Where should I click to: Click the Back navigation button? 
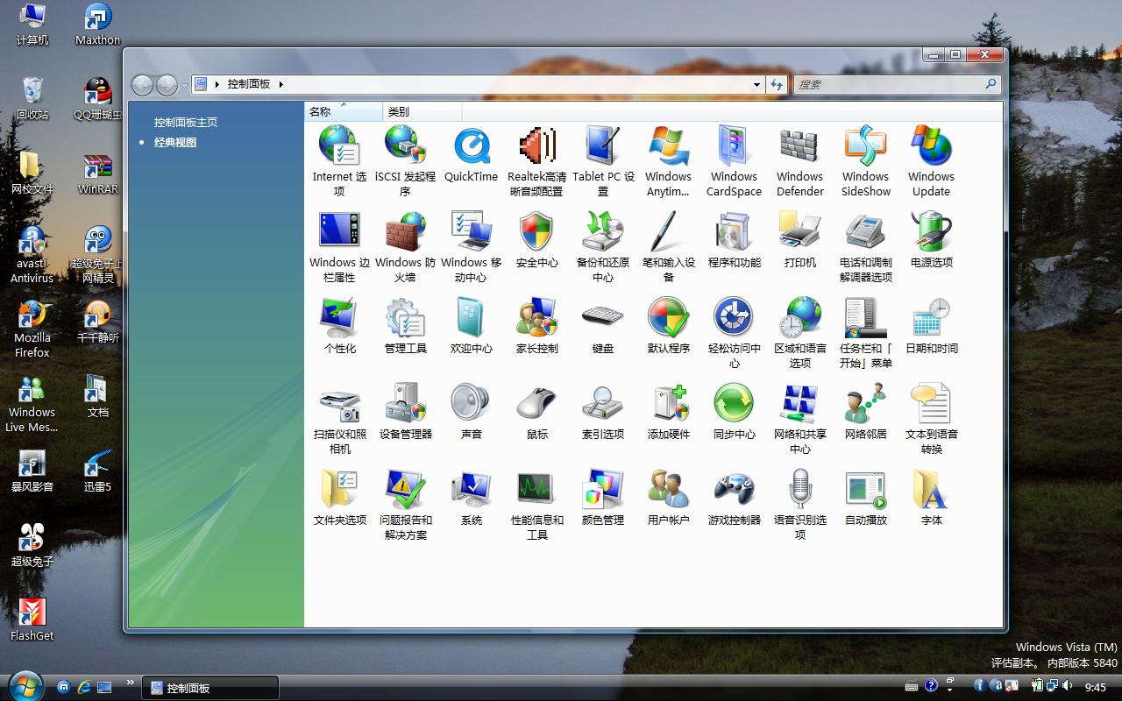[x=142, y=84]
